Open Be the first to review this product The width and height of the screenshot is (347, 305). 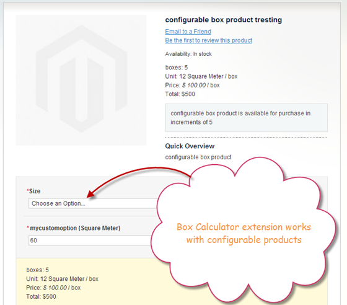pos(208,40)
